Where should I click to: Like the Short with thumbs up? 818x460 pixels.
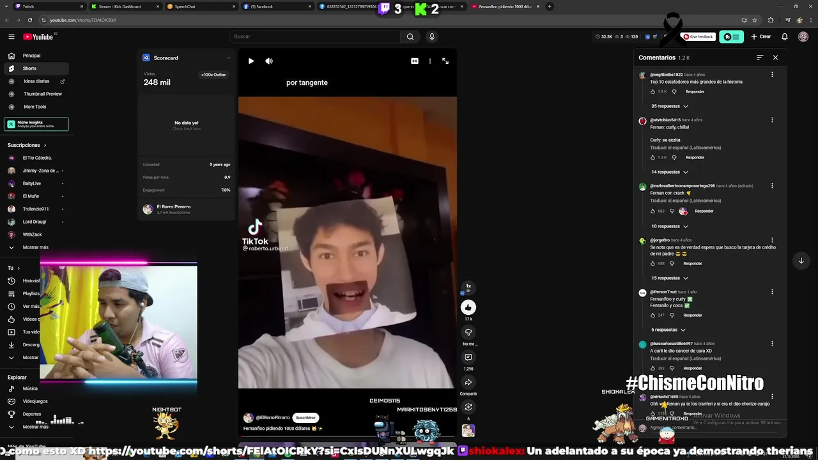[x=468, y=307]
